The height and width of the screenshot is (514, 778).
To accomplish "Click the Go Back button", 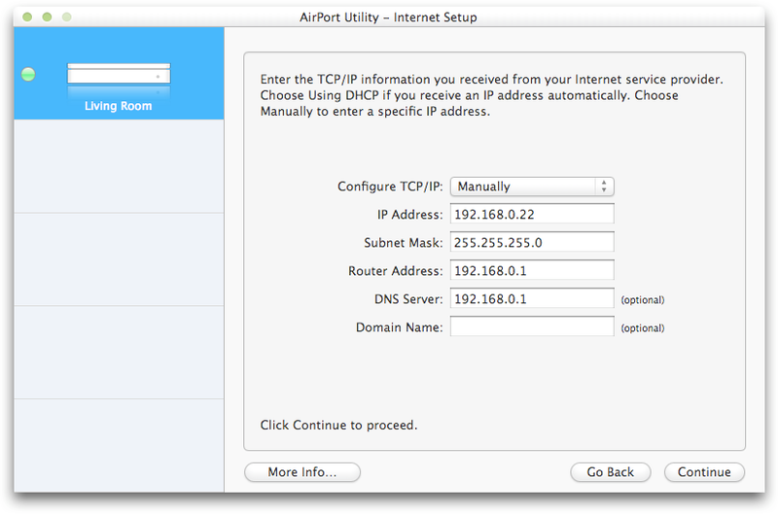I will coord(611,472).
